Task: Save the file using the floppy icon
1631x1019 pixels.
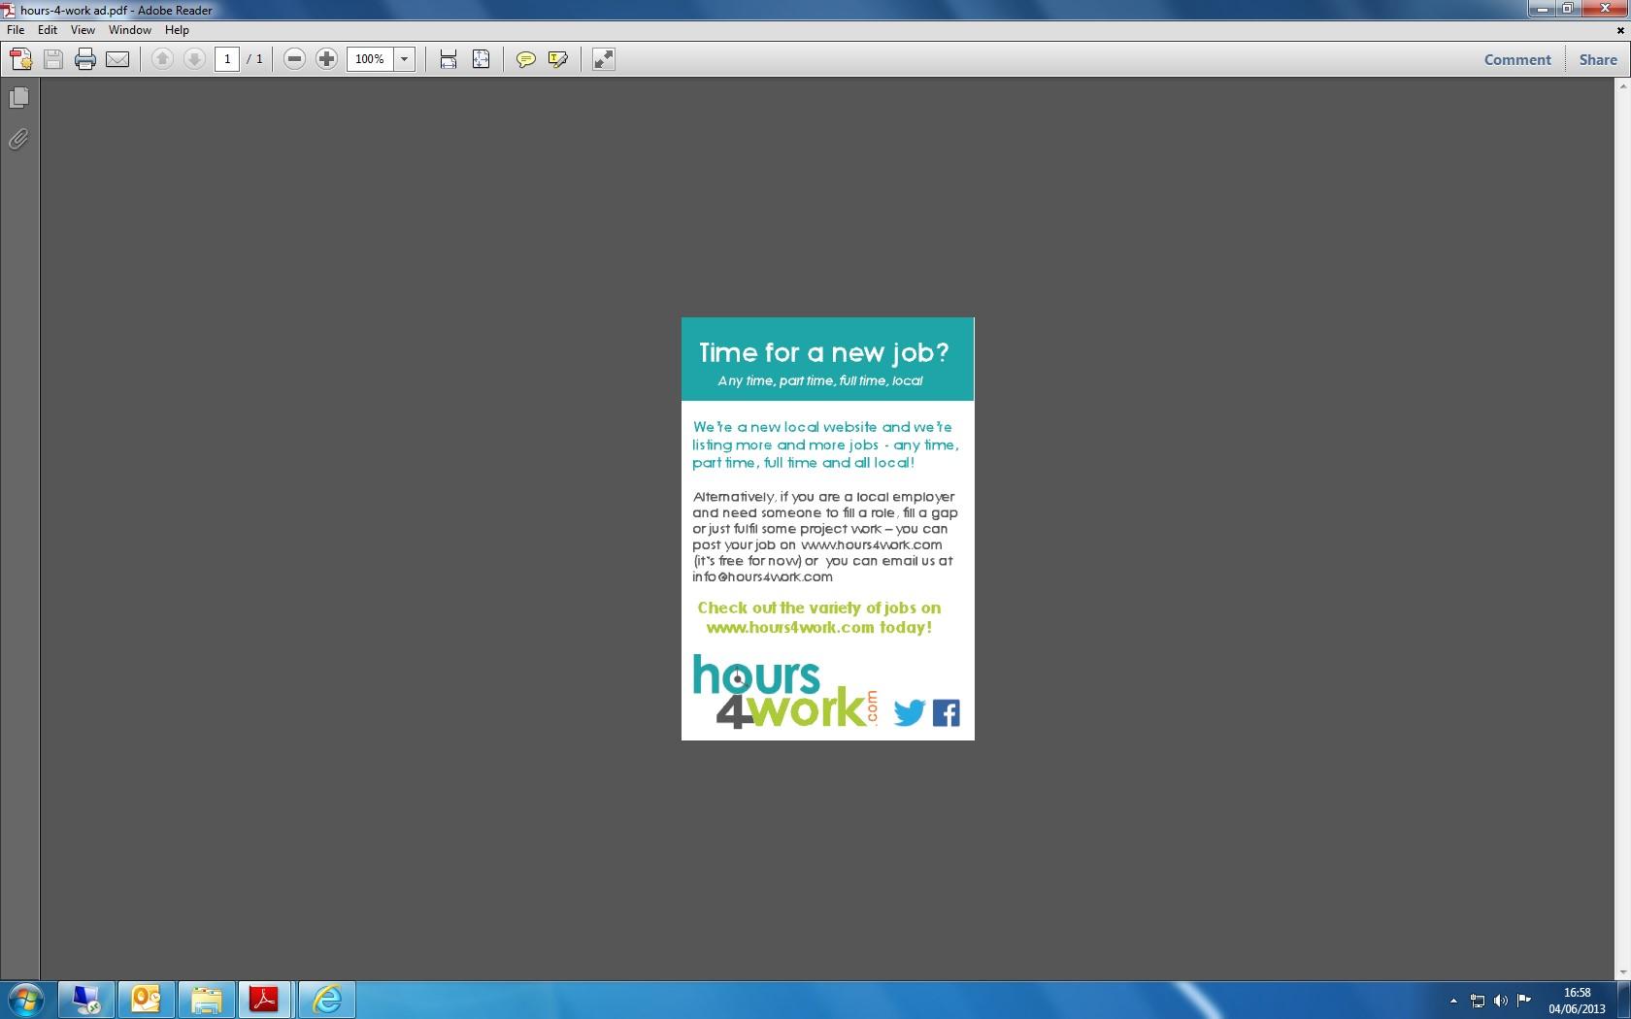Action: coord(53,59)
